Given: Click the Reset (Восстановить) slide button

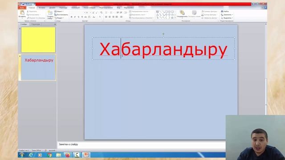Looking at the screenshot, I should 61,15.
